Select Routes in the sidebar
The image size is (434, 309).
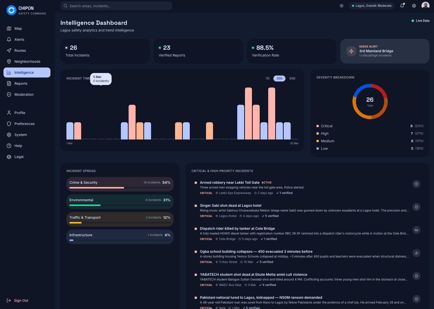point(20,50)
